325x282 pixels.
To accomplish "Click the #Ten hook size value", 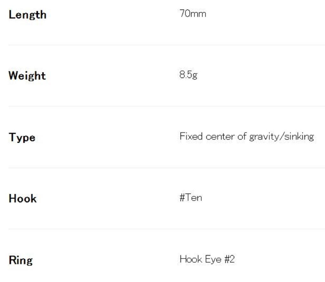I will point(191,198).
